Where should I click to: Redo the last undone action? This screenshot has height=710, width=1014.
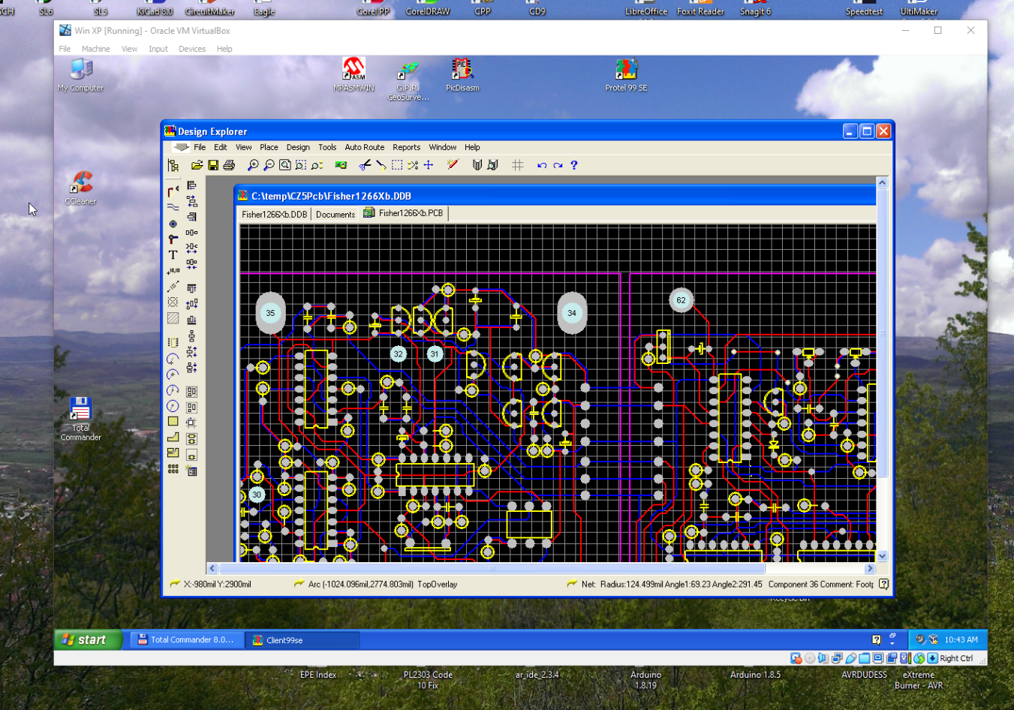pyautogui.click(x=558, y=165)
